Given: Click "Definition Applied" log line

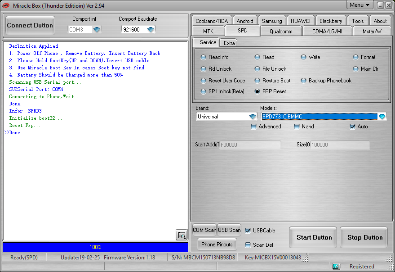Looking at the screenshot, I should 34,46.
